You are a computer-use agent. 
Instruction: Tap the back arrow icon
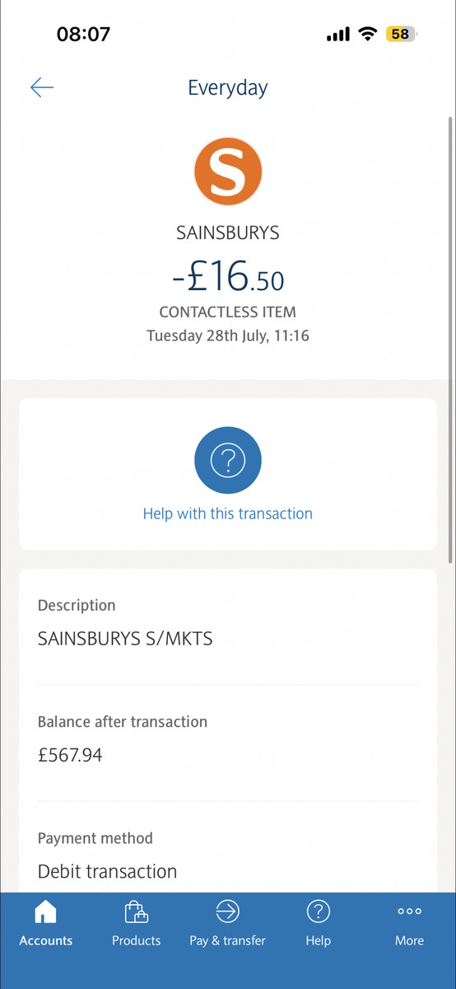coord(42,87)
